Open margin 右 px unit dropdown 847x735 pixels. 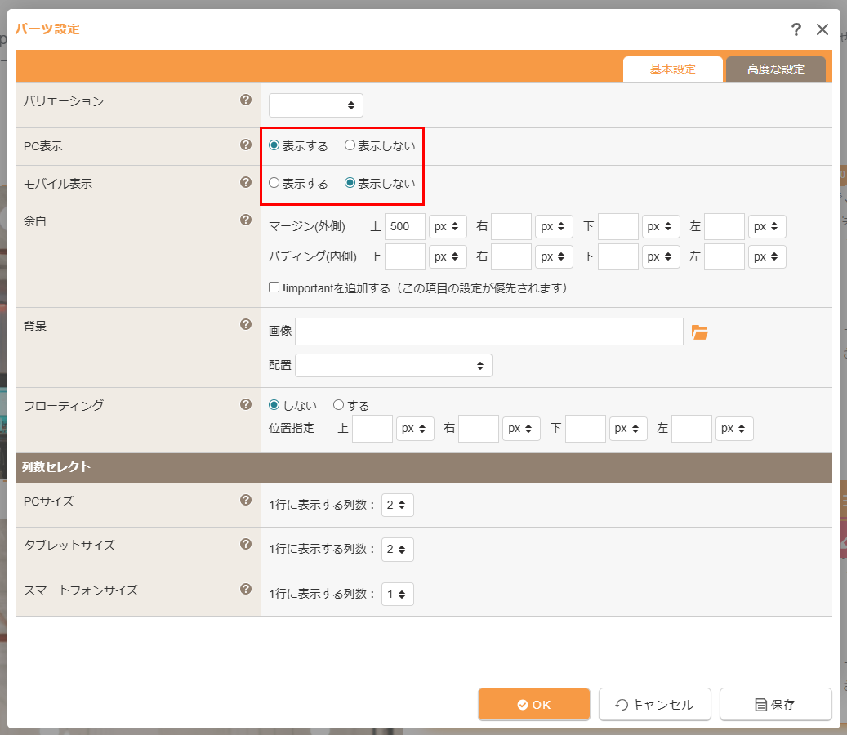tap(555, 226)
